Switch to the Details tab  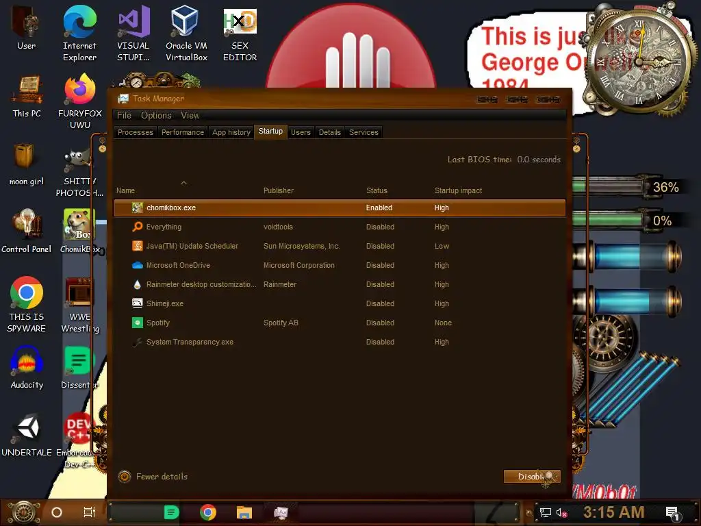tap(330, 132)
